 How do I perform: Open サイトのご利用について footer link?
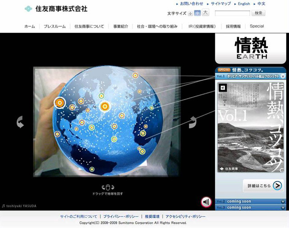point(79,216)
